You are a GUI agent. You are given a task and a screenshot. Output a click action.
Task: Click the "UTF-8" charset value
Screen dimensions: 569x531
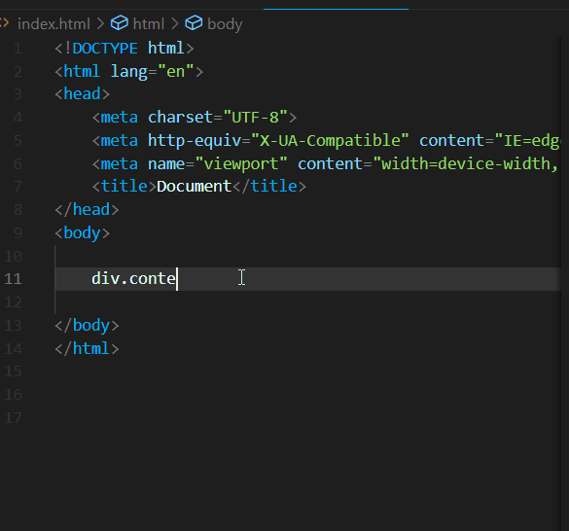point(255,118)
